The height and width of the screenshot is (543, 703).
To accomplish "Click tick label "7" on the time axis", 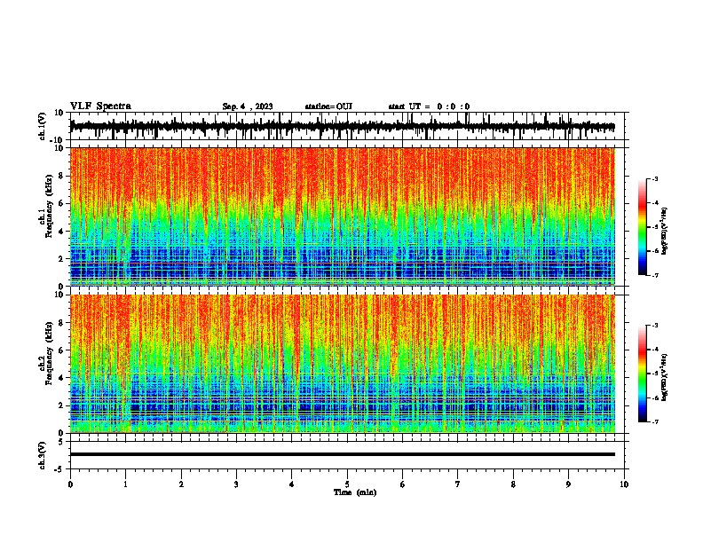I will pos(458,484).
